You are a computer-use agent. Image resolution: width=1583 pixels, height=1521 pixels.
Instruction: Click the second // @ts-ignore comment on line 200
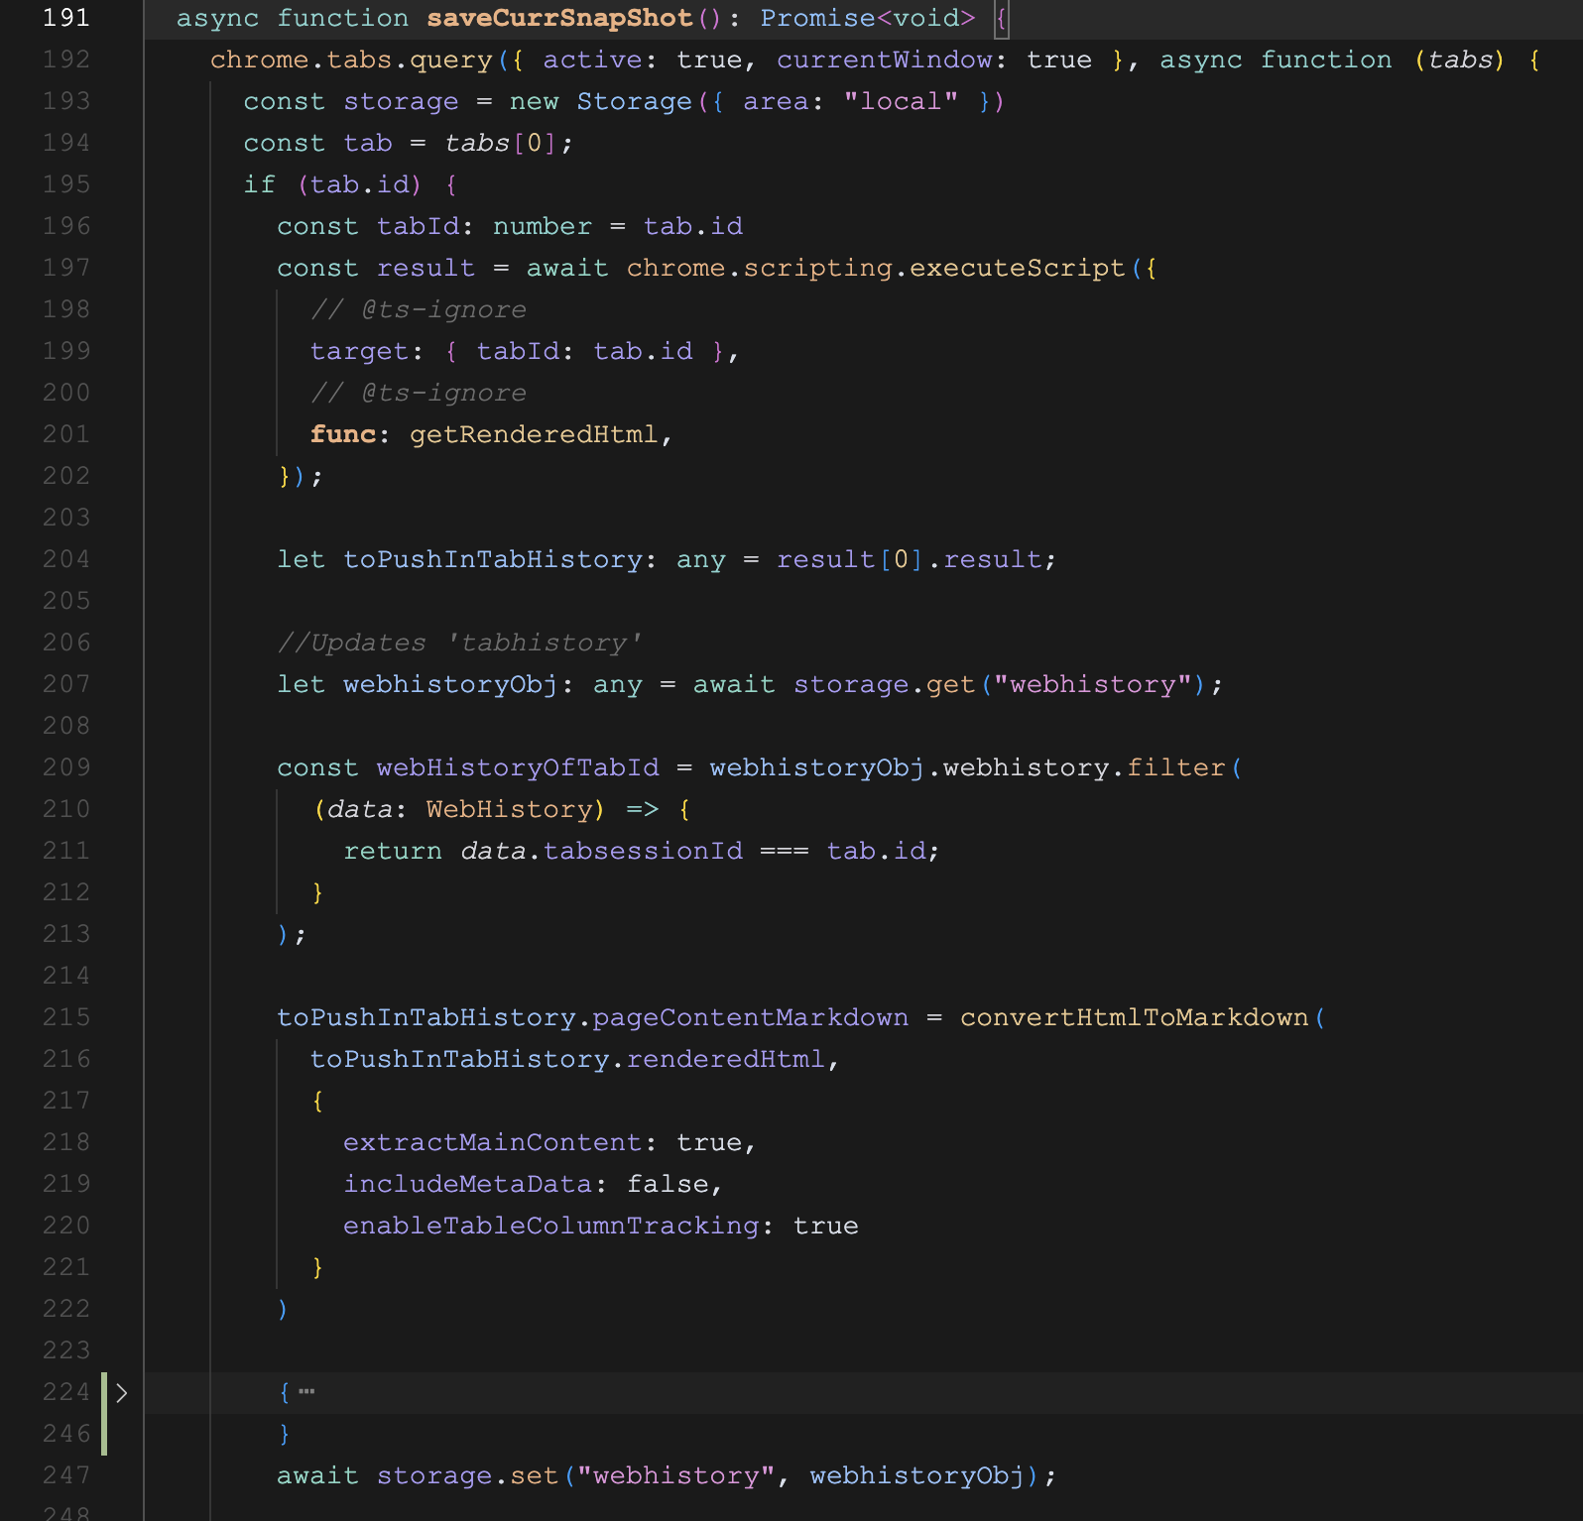[419, 393]
